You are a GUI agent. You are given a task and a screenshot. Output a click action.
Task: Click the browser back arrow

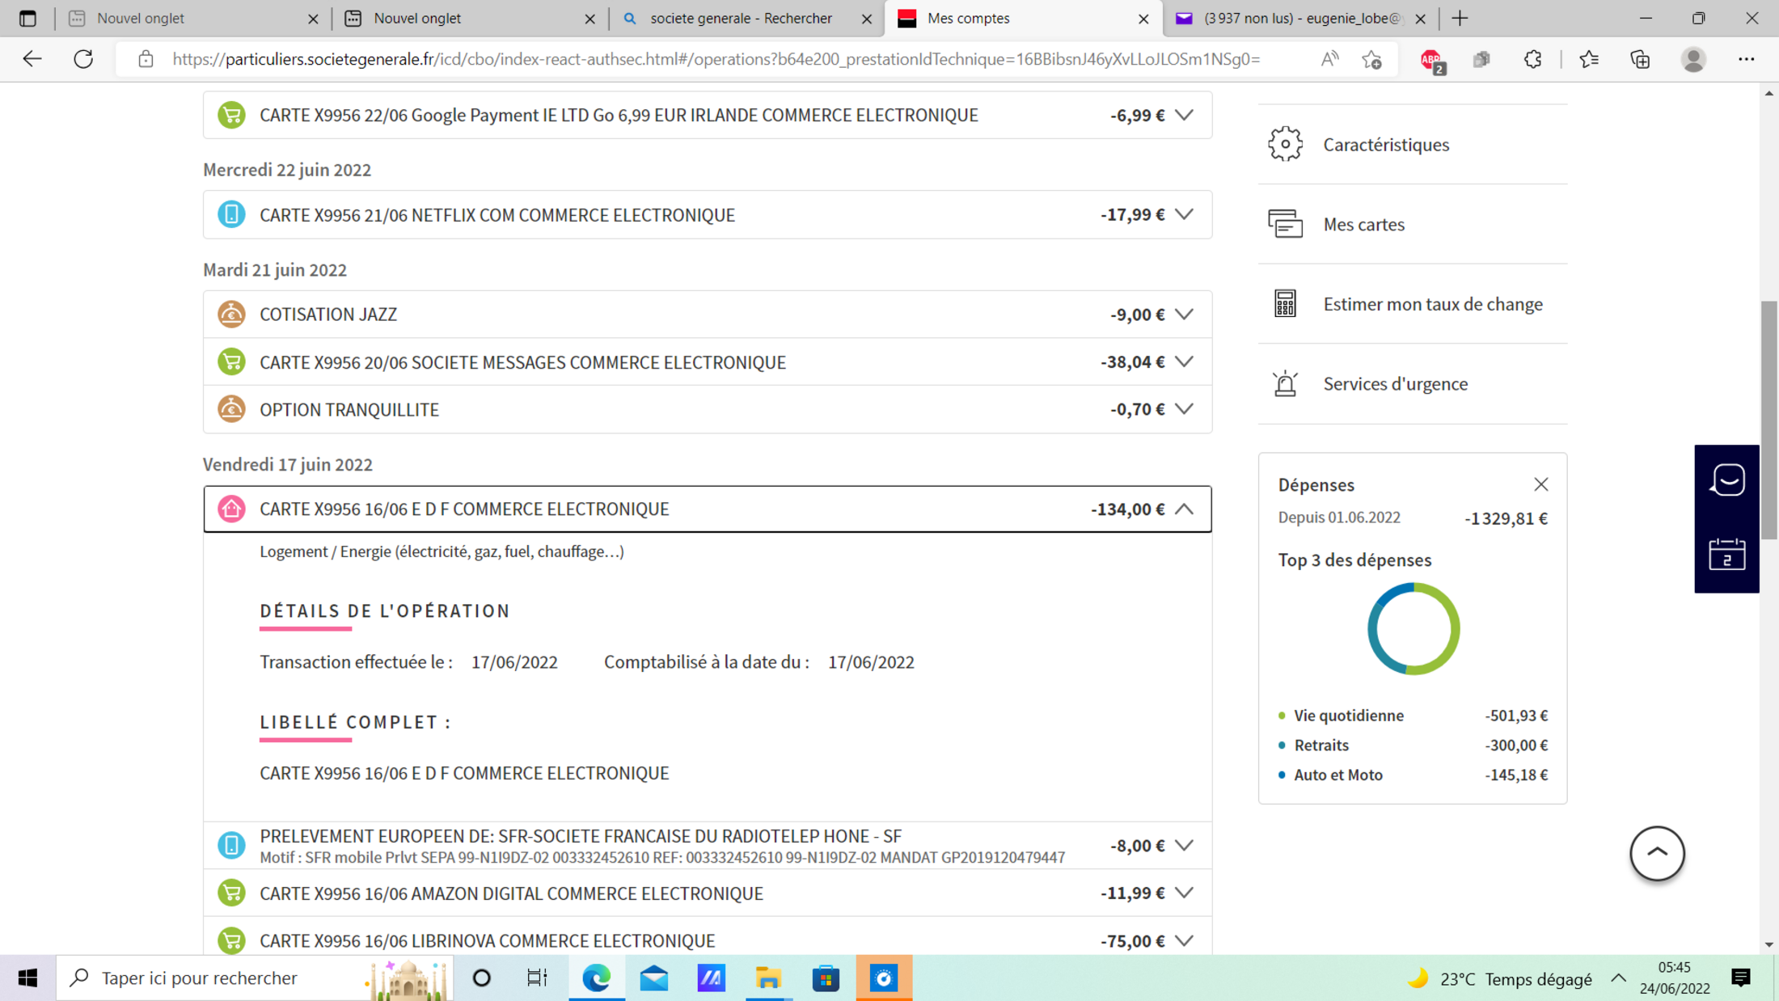point(32,59)
